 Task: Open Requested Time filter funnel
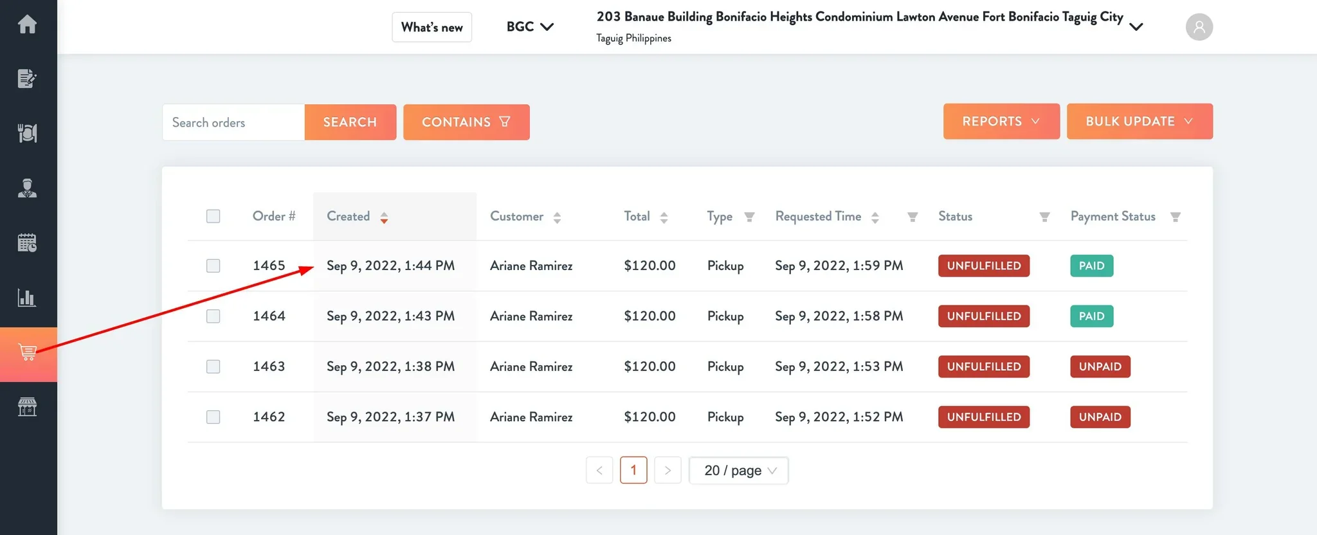click(912, 217)
